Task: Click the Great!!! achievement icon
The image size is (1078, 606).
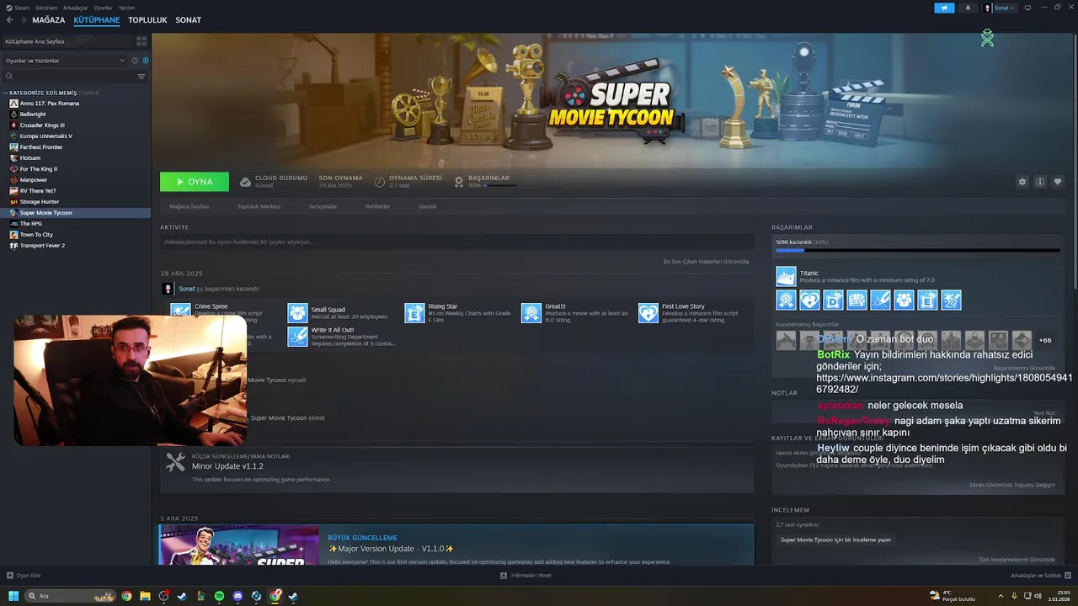Action: [x=531, y=313]
